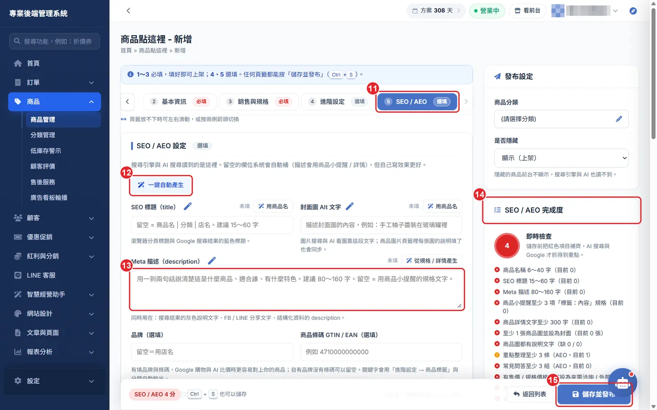Expand the 智慧經營助手 sidebar menu
Viewport: 657px width, 410px height.
point(55,294)
